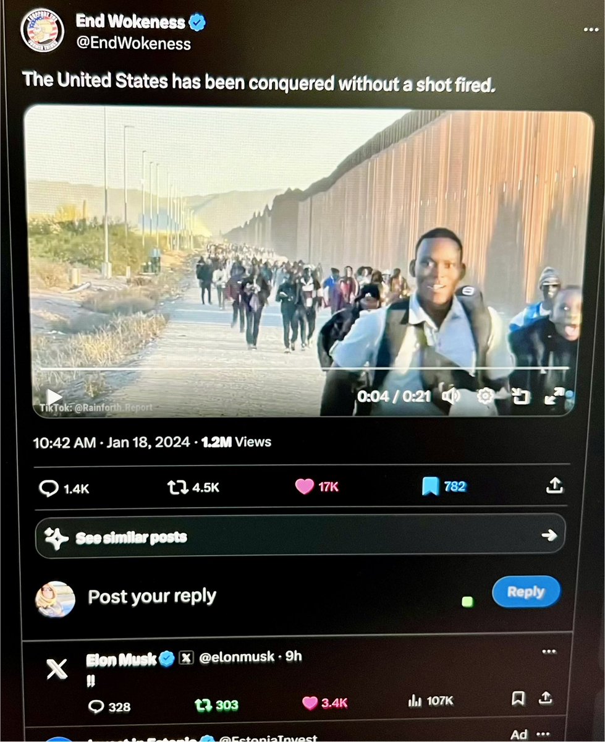
Task: Share the End Wokeness post via upload icon
Action: (x=554, y=486)
